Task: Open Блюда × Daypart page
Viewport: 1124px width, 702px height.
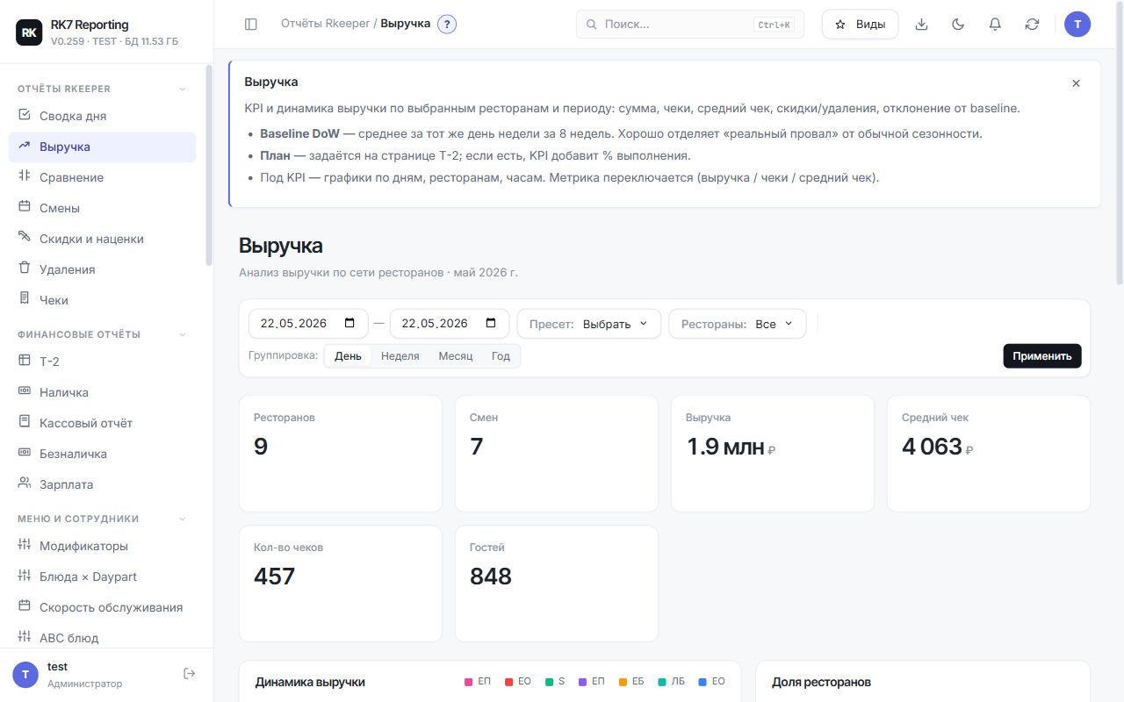Action: pos(103,577)
